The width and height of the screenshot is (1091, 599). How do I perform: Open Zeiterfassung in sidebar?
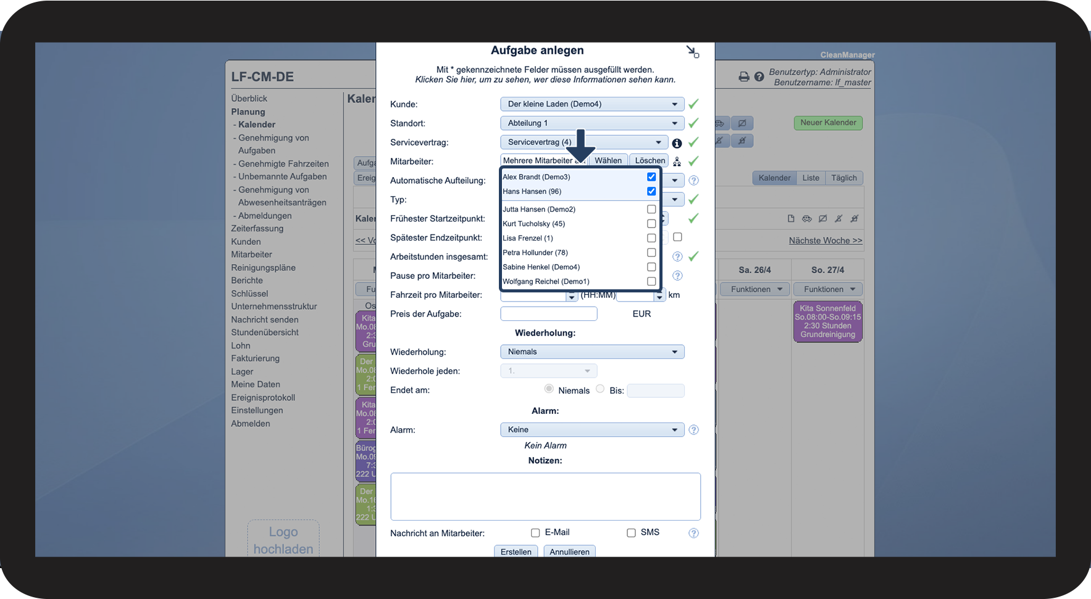point(257,229)
